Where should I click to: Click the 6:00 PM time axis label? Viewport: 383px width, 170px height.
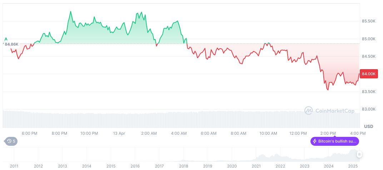pyautogui.click(x=29, y=133)
